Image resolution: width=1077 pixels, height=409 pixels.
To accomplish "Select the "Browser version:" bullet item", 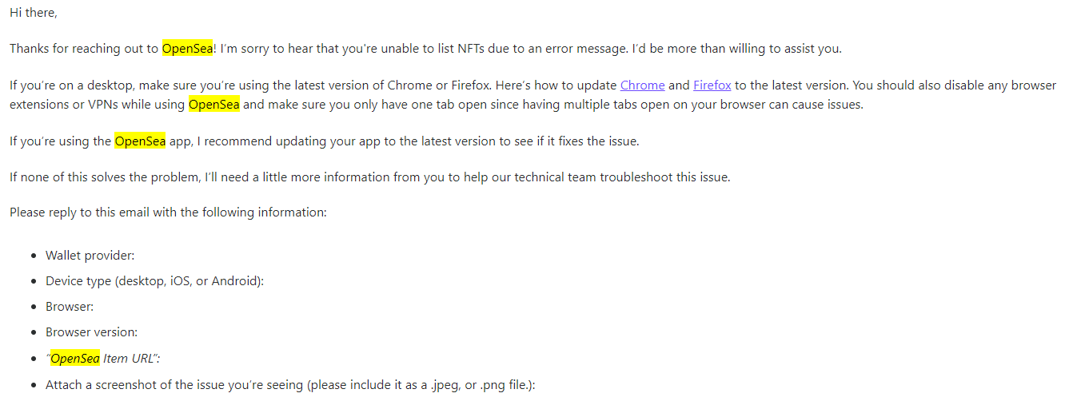I will [92, 332].
